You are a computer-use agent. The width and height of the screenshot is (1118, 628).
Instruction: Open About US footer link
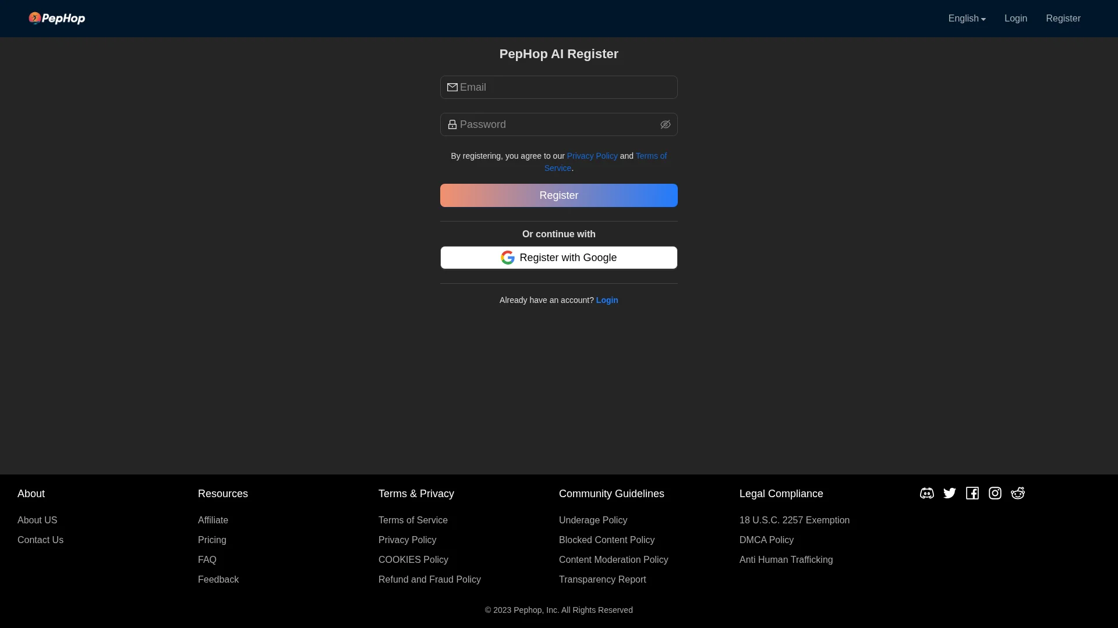click(x=37, y=520)
